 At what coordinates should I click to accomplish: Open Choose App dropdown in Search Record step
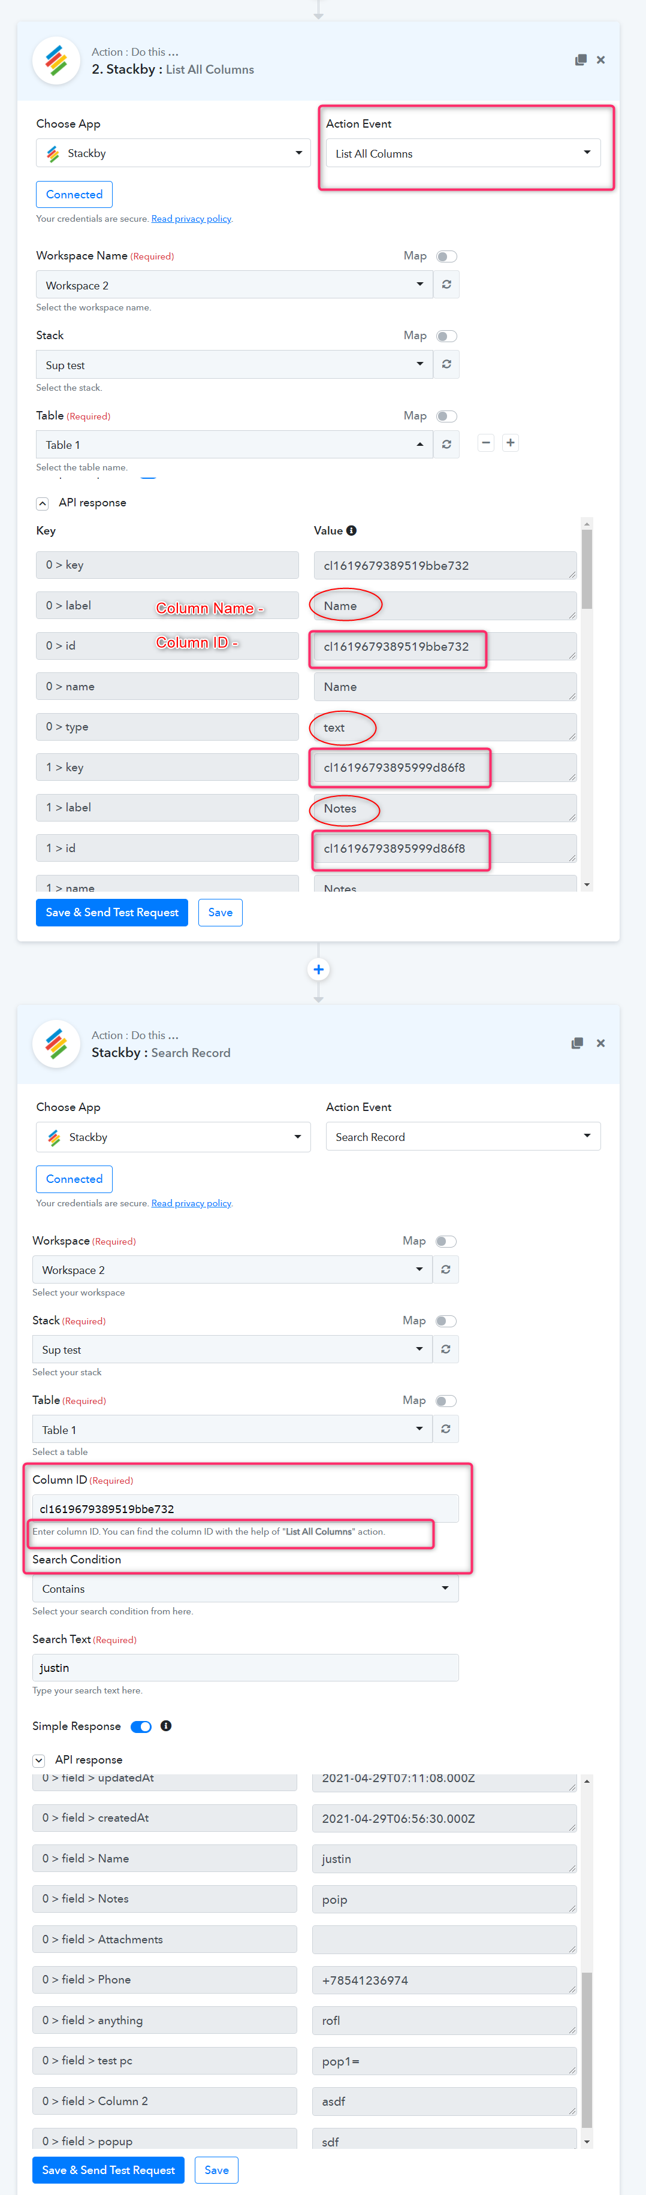[173, 1137]
